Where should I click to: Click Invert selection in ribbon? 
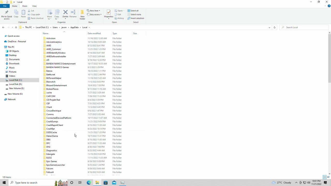coord(136,18)
